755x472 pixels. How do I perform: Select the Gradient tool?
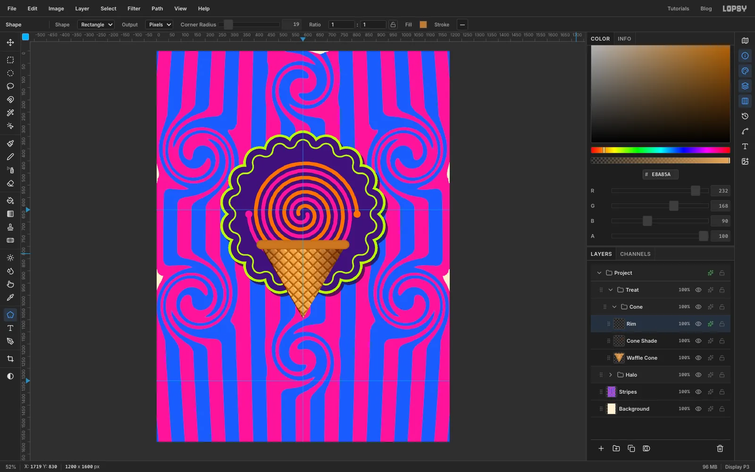(x=10, y=214)
